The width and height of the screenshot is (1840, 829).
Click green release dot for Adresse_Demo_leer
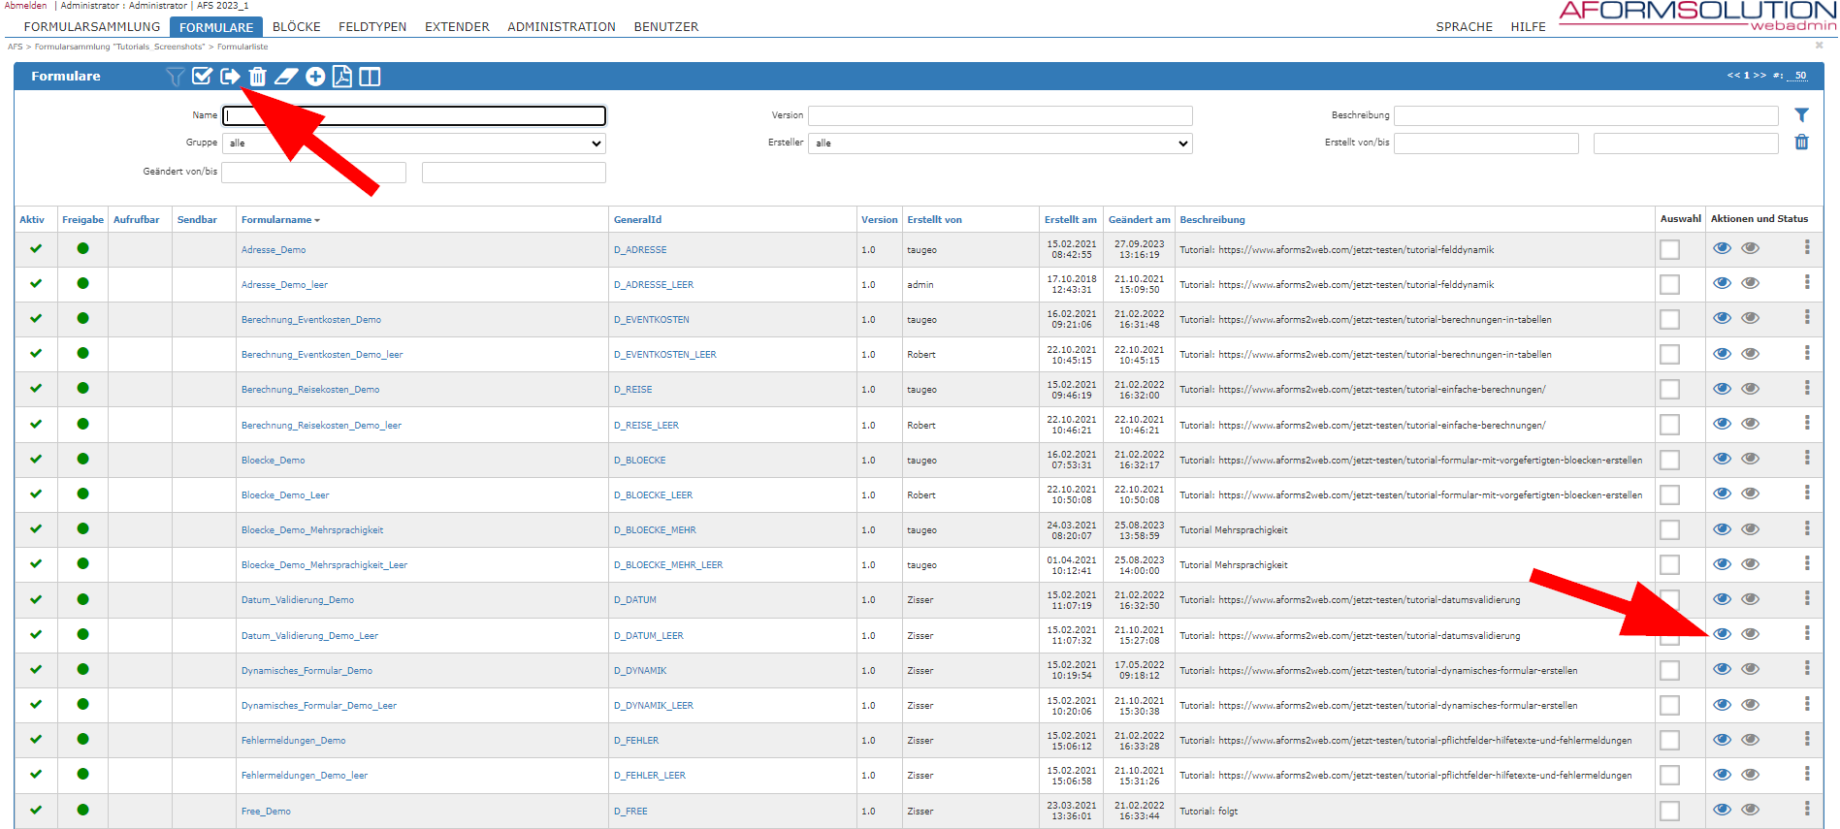click(x=82, y=283)
